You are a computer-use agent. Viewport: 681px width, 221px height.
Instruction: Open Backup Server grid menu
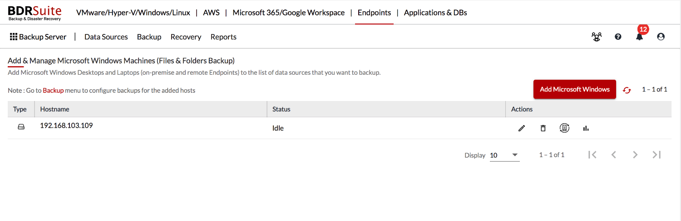(x=38, y=37)
